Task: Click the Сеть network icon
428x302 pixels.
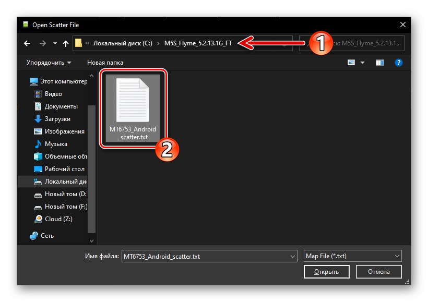Action: coord(33,235)
